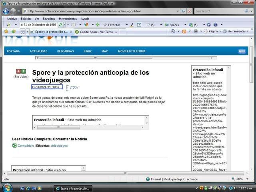
Task: Open a new blank tab
Action: point(123,32)
